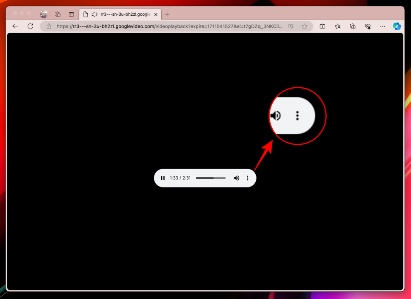Image resolution: width=411 pixels, height=299 pixels.
Task: Open the tab actions menu icon
Action: tap(71, 14)
